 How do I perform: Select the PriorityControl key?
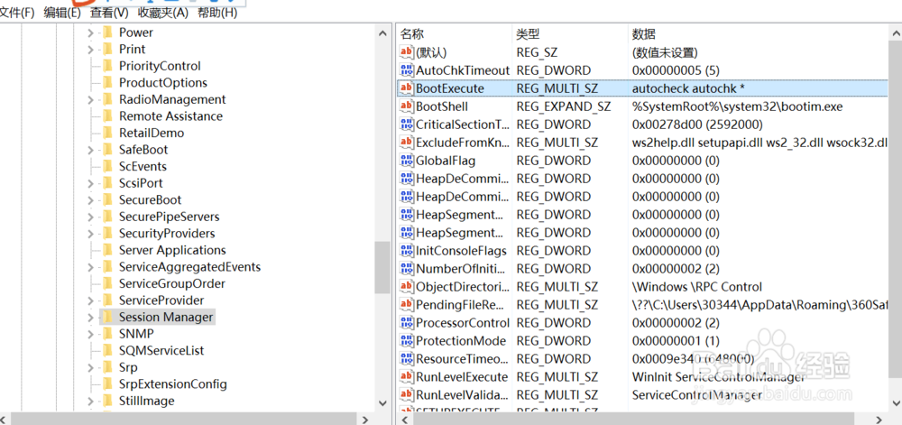pos(160,66)
